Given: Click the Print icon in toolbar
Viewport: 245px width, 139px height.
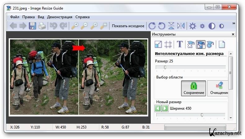Looking at the screenshot, I should pos(42,26).
